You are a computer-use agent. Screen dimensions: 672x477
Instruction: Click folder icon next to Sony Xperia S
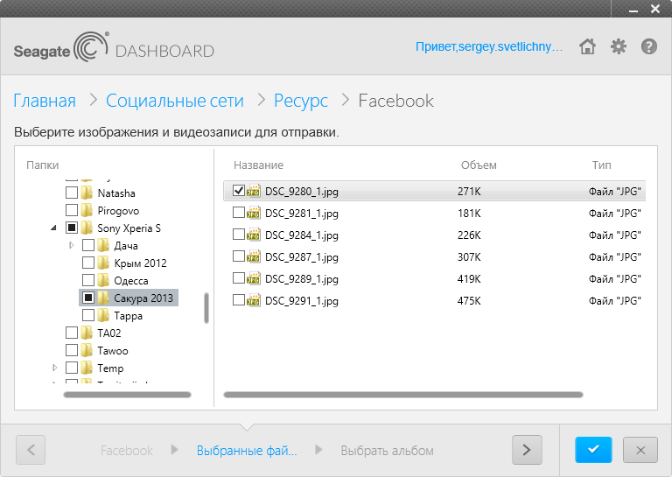click(x=87, y=228)
